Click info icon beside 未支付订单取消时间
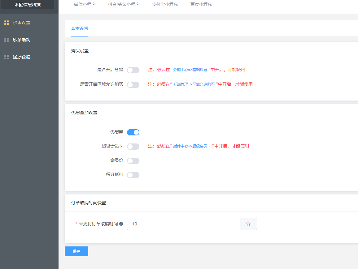This screenshot has width=358, height=269. pyautogui.click(x=121, y=224)
